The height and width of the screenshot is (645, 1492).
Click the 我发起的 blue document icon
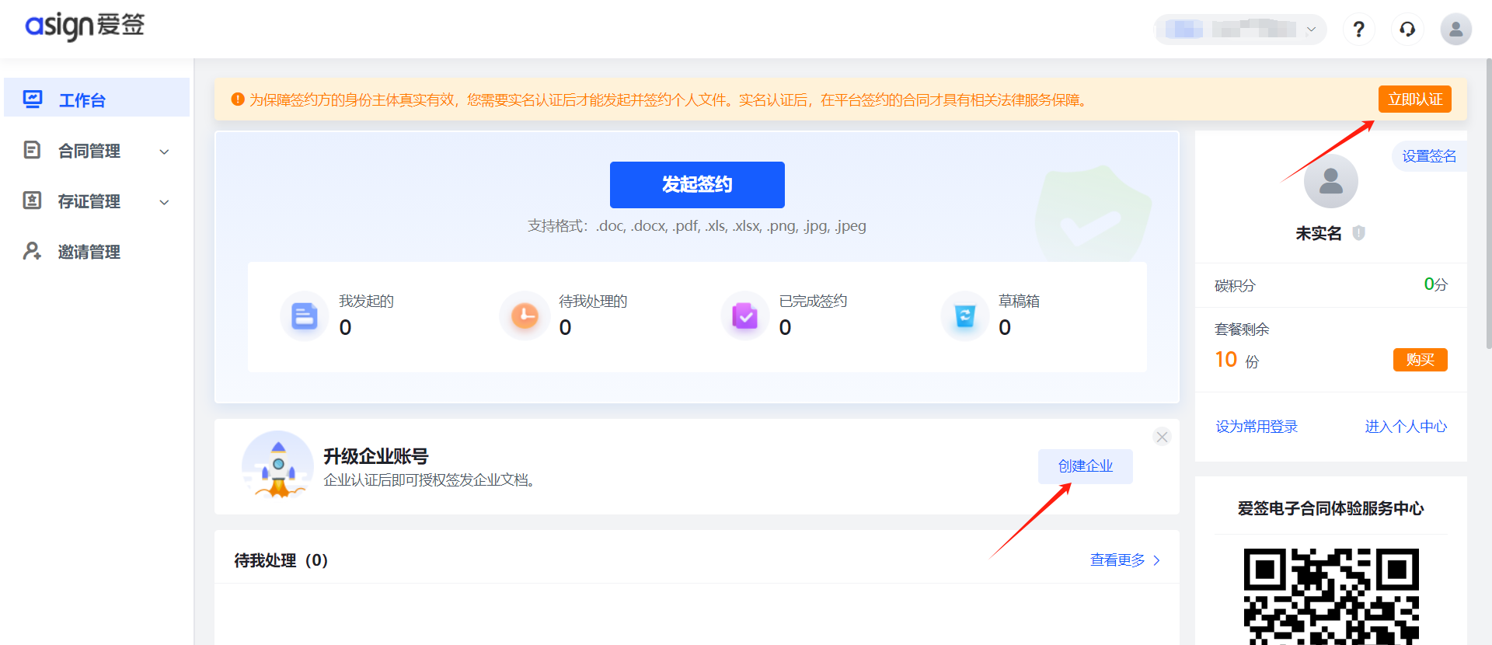[304, 316]
